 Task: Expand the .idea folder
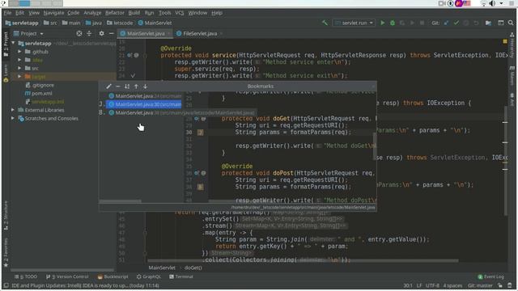click(x=19, y=60)
